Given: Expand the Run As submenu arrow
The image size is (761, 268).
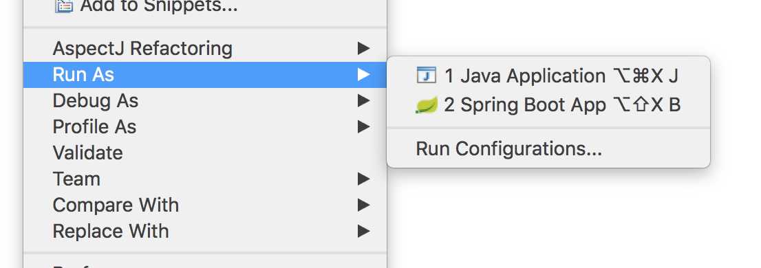Looking at the screenshot, I should (363, 75).
